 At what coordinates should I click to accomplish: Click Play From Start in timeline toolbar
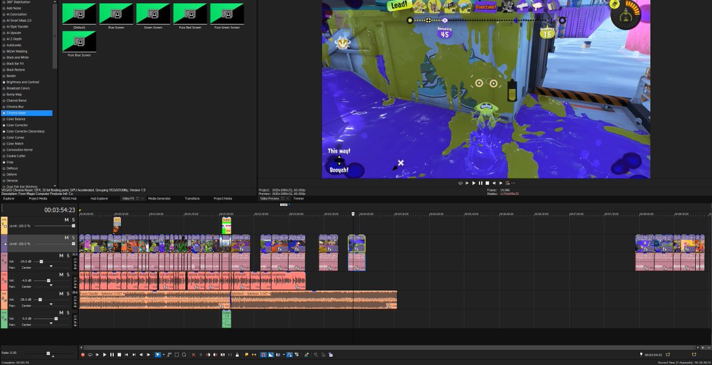(x=97, y=355)
